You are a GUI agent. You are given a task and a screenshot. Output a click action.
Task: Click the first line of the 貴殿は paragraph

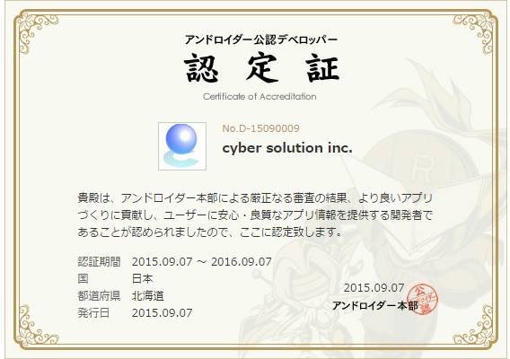tap(255, 198)
